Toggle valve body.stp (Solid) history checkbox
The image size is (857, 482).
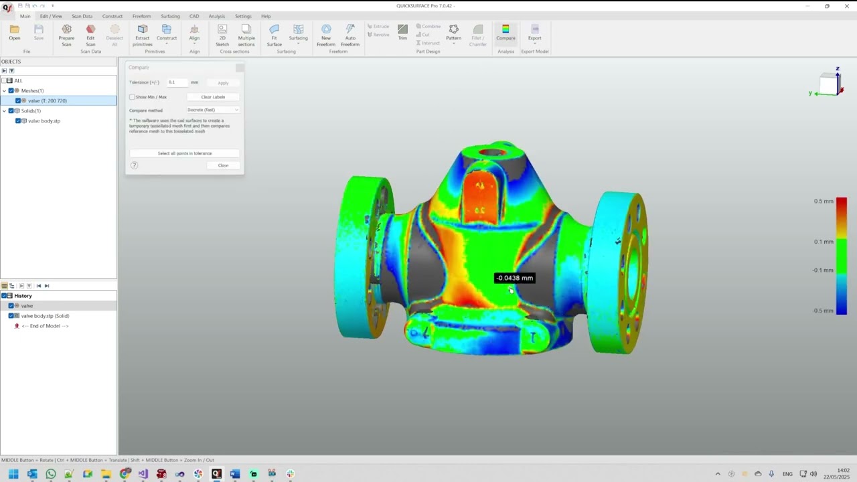click(11, 315)
